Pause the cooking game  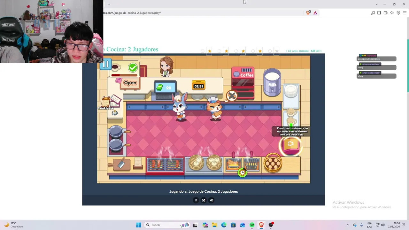106,65
